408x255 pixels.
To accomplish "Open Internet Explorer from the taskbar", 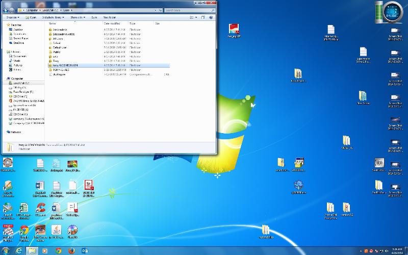I will click(19, 250).
